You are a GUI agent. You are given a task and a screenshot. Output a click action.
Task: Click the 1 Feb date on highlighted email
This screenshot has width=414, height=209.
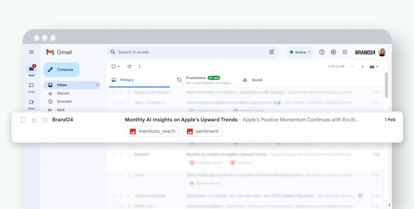pos(390,120)
